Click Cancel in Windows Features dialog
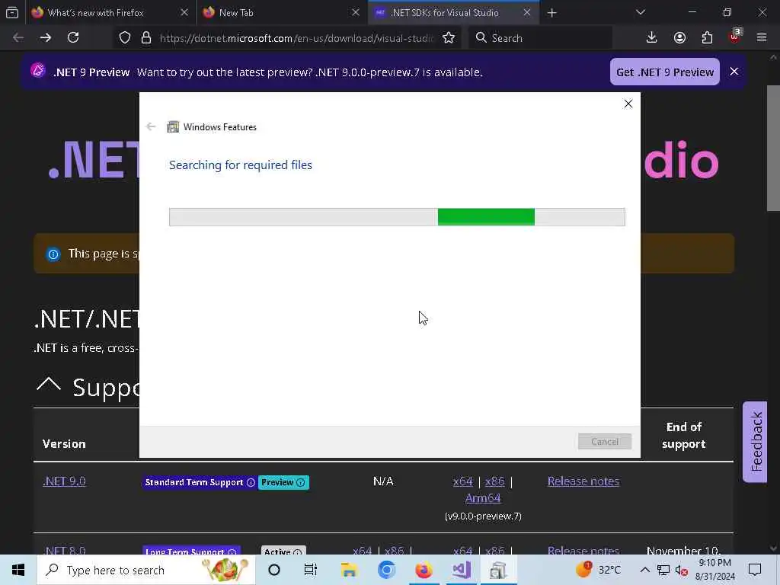 coord(604,442)
